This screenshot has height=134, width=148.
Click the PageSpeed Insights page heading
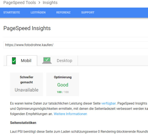[27, 28]
